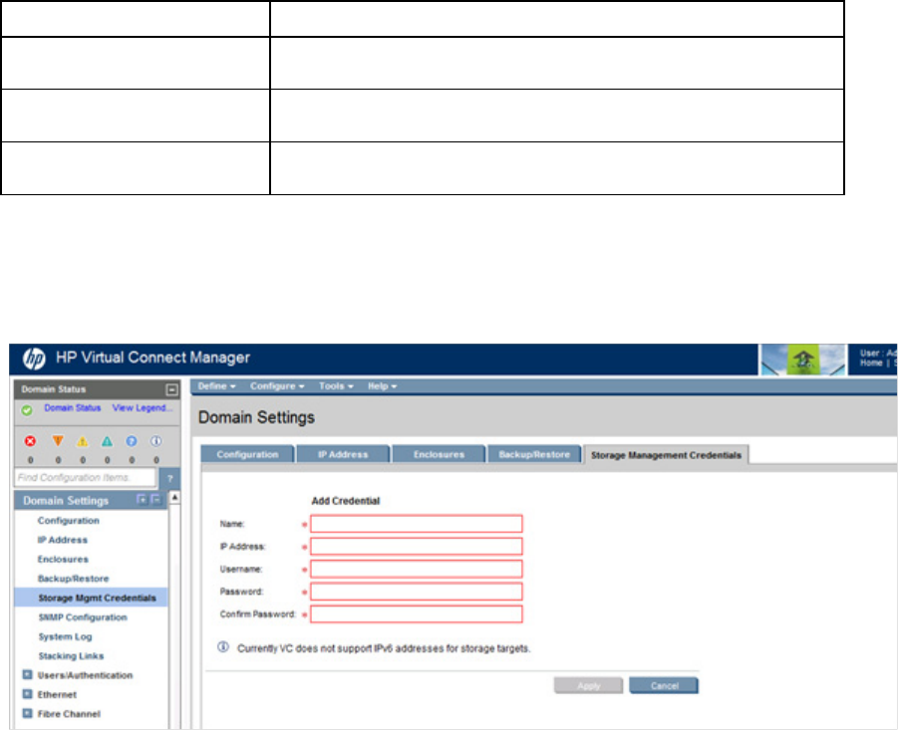Viewport: 899px width, 732px height.
Task: Click the Cancel button
Action: coord(664,685)
